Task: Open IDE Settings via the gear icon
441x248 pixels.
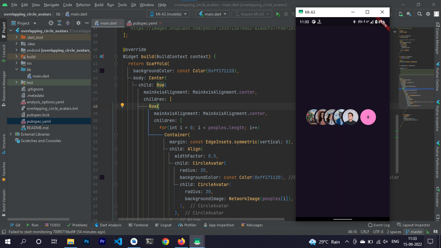Action: pyautogui.click(x=427, y=14)
